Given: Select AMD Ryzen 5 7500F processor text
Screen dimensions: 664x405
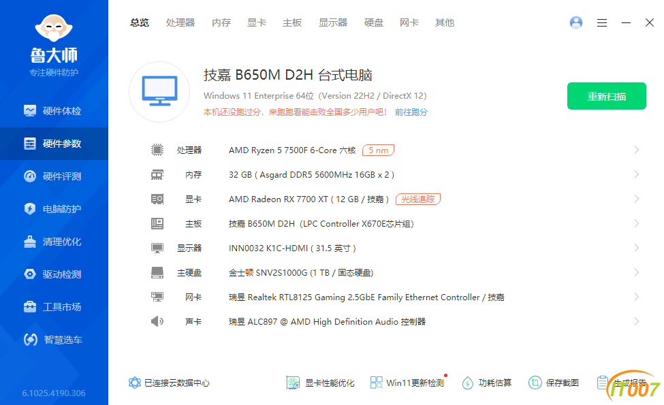Looking at the screenshot, I should coord(292,150).
